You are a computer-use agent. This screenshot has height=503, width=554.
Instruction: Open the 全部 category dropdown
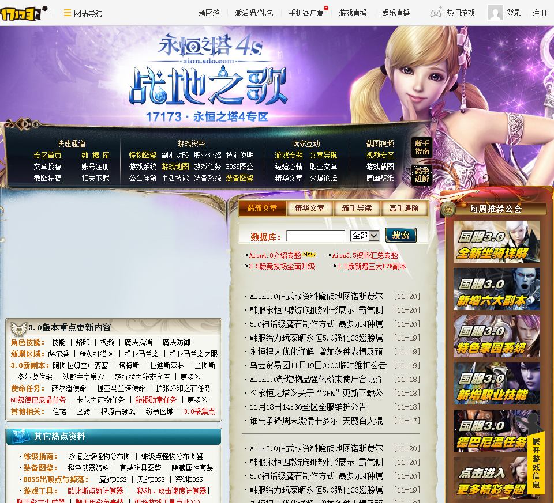(365, 236)
